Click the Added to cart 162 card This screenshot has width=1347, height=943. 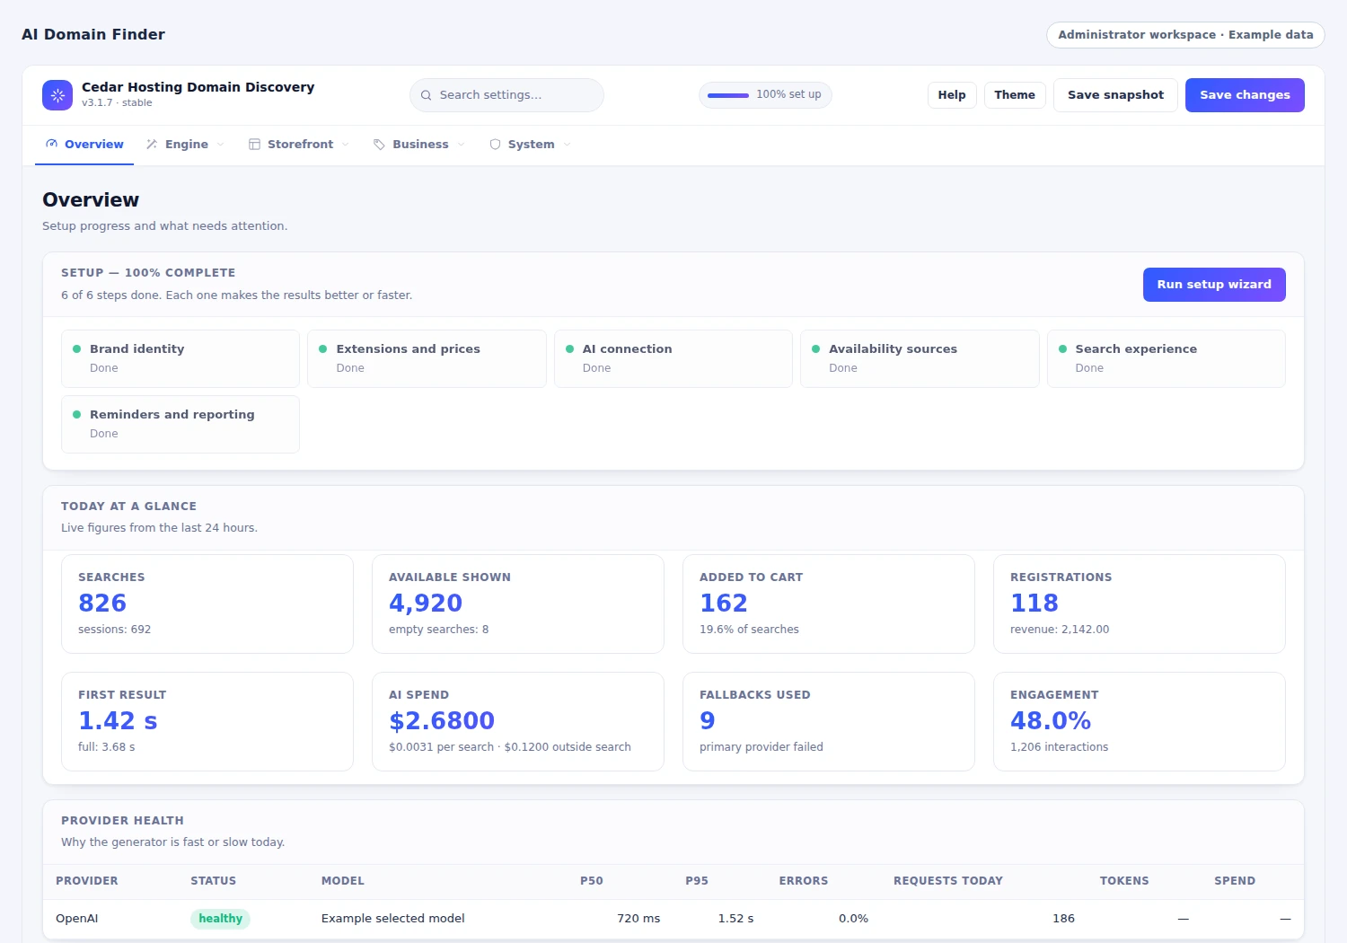click(x=829, y=604)
